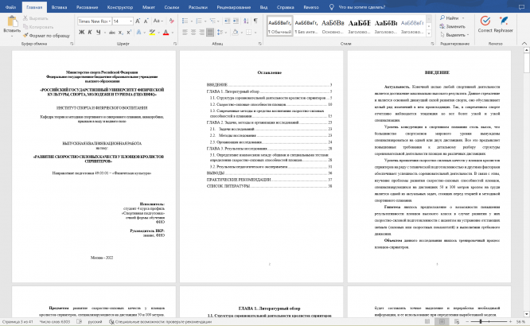This screenshot has width=530, height=326.
Task: Switch to Read Mode view
Action: (x=427, y=321)
